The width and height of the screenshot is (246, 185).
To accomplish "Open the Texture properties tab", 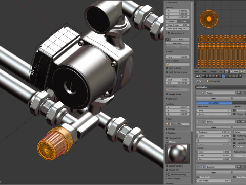I will (234, 76).
